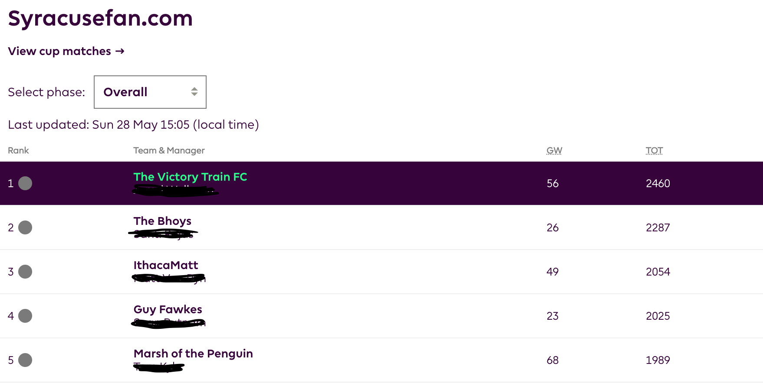The width and height of the screenshot is (763, 383).
Task: Click the rank indicator icon beside The Victory Train FC
Action: coord(25,183)
